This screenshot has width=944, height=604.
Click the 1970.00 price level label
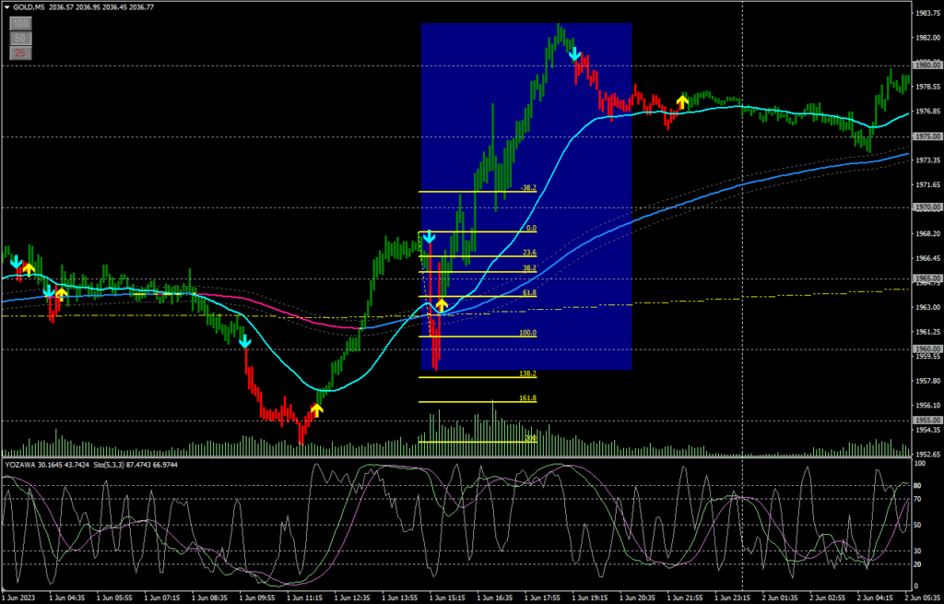925,207
